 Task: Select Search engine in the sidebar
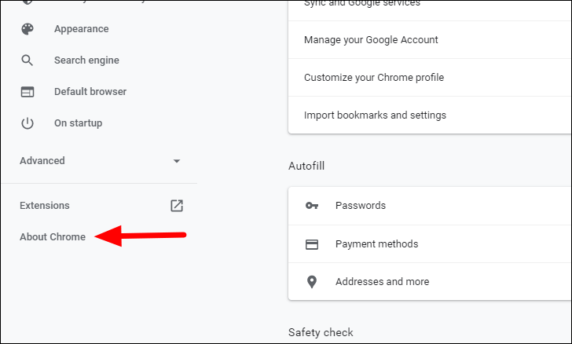86,60
